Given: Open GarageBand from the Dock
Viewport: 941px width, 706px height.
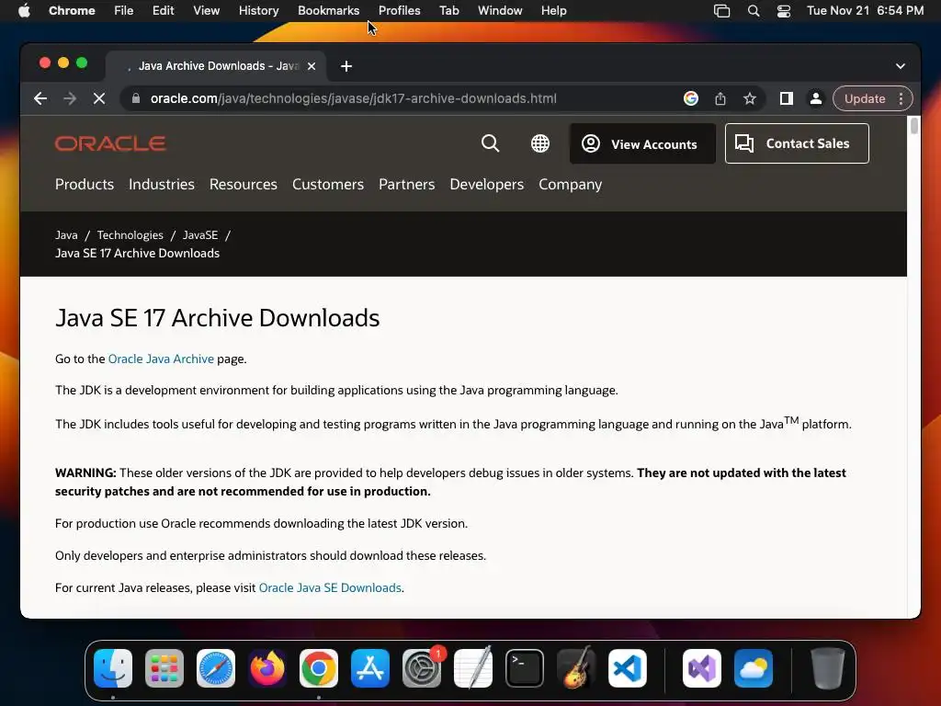Looking at the screenshot, I should pos(576,668).
